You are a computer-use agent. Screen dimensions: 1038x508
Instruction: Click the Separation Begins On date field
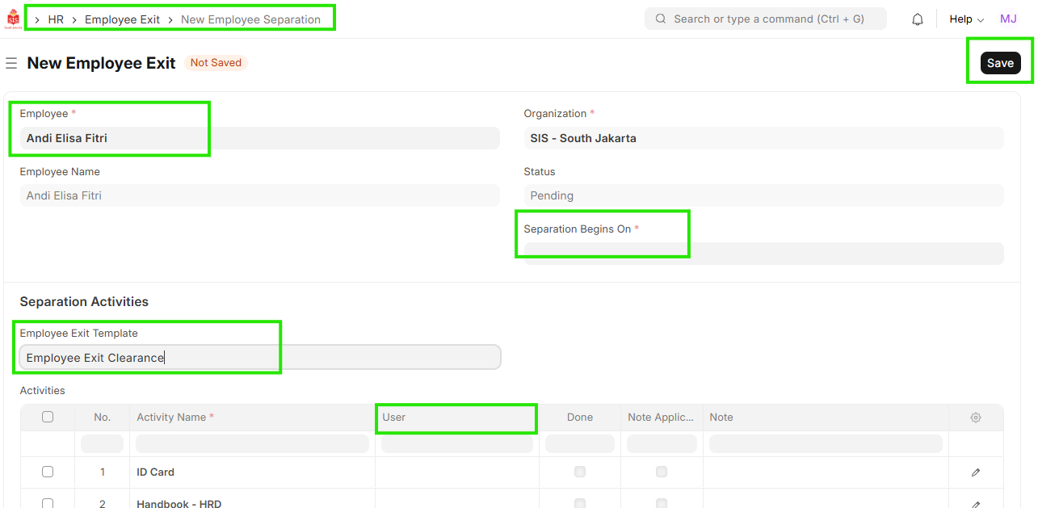763,254
